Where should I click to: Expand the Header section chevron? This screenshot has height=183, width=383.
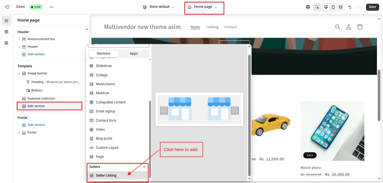pos(19,47)
